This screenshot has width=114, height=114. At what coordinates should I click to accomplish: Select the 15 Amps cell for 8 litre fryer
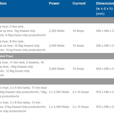point(78,46)
